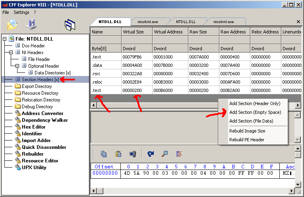Select the .reloc section row name
The height and width of the screenshot is (197, 304).
pyautogui.click(x=97, y=82)
